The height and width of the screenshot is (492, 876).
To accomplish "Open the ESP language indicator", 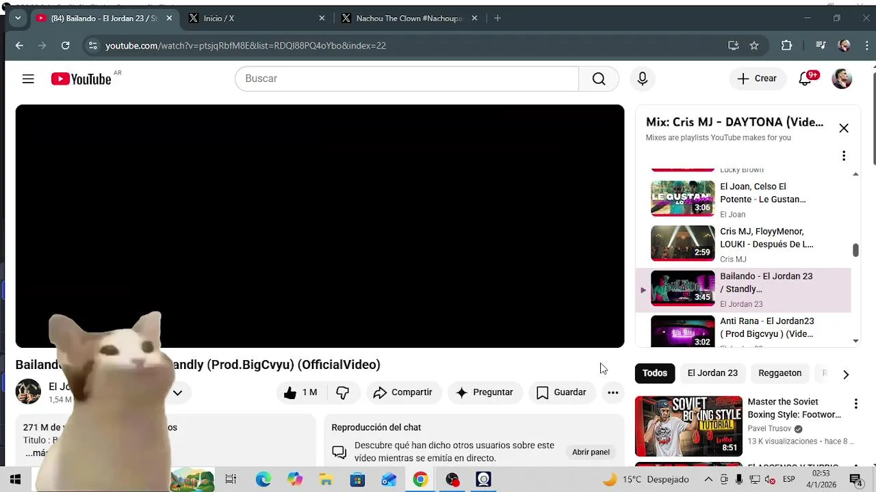I will [788, 480].
